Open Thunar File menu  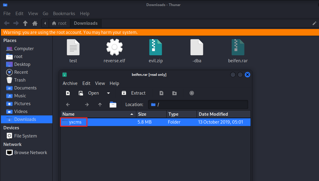[x=7, y=14]
